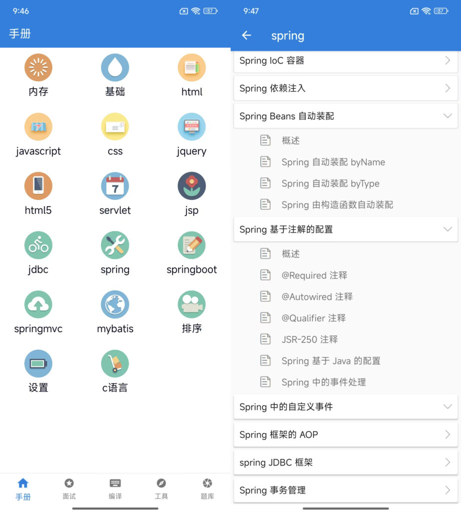The image size is (461, 513).
Task: Open the 设置 battery icon
Action: point(38,363)
